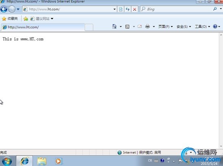Open the search provider dropdown arrow
This screenshot has width=223, height=166.
point(221,9)
